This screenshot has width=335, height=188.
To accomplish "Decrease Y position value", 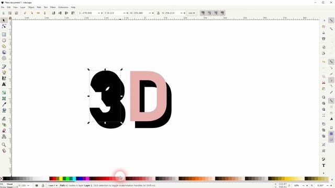I will click(125, 13).
